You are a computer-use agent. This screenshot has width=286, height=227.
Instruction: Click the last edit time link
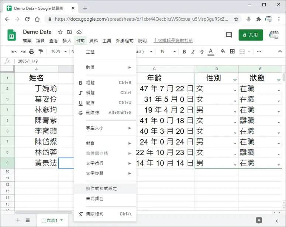coord(173,40)
